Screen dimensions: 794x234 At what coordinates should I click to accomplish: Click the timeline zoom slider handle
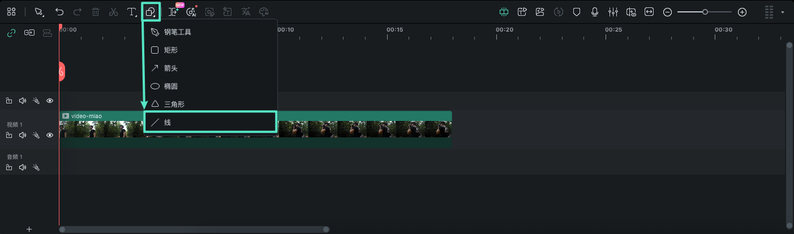[705, 12]
